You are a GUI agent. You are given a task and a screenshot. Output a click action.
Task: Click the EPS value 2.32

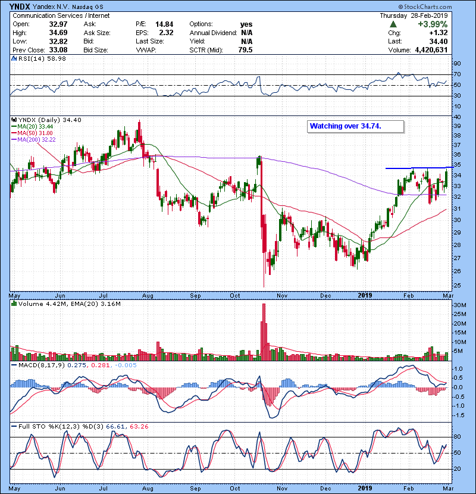pos(166,33)
